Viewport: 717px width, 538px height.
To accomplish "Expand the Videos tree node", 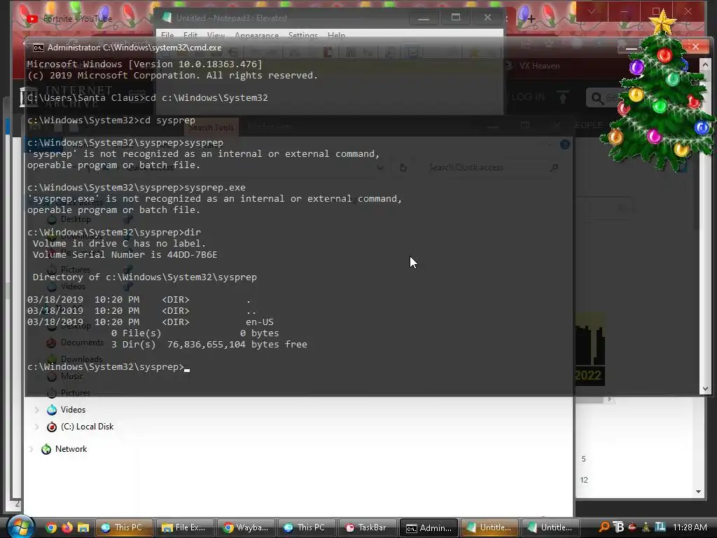I will (36, 409).
